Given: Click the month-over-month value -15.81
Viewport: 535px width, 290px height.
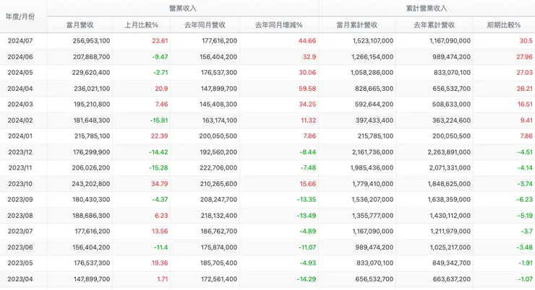Looking at the screenshot, I should 159,120.
